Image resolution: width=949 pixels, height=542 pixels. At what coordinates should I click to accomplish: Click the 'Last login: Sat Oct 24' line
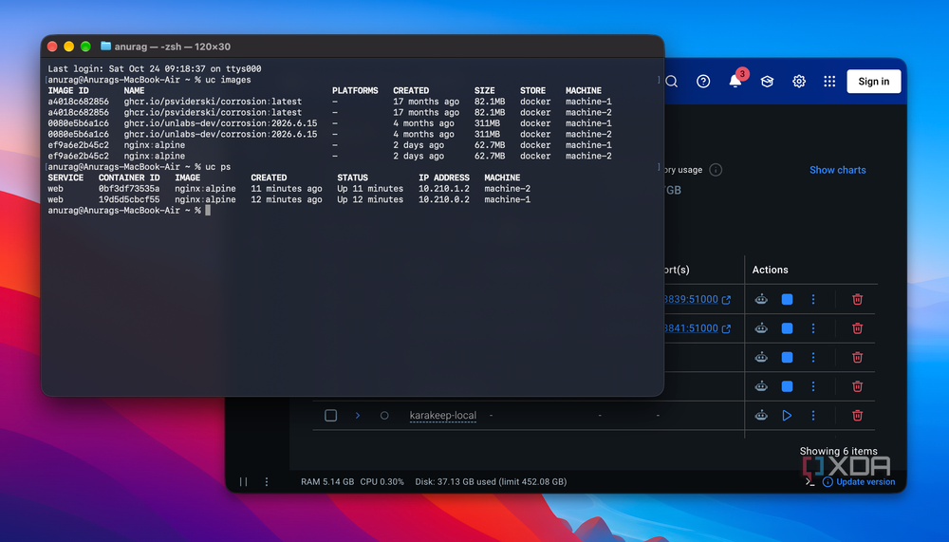(155, 69)
